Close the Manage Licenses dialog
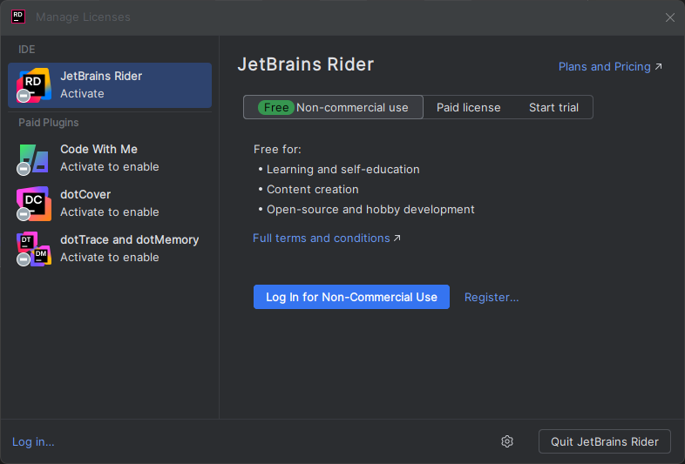 click(x=669, y=17)
